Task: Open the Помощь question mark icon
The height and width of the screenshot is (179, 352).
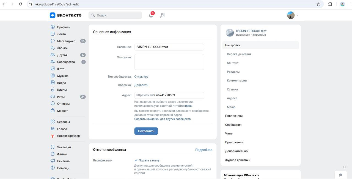Action: coord(53,168)
